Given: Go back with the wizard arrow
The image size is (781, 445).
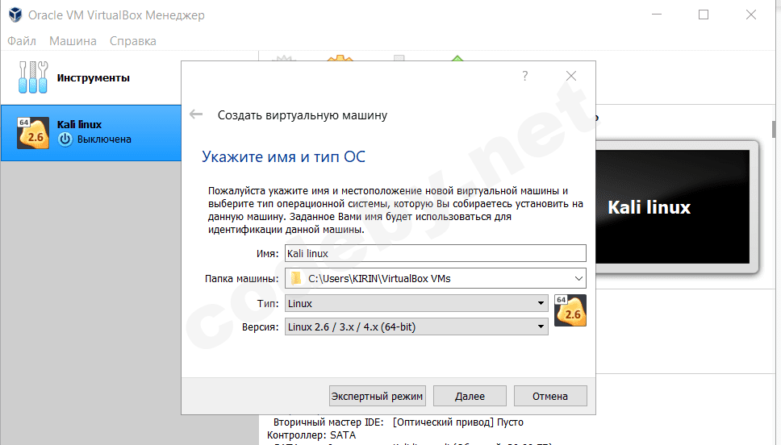Looking at the screenshot, I should [x=196, y=114].
